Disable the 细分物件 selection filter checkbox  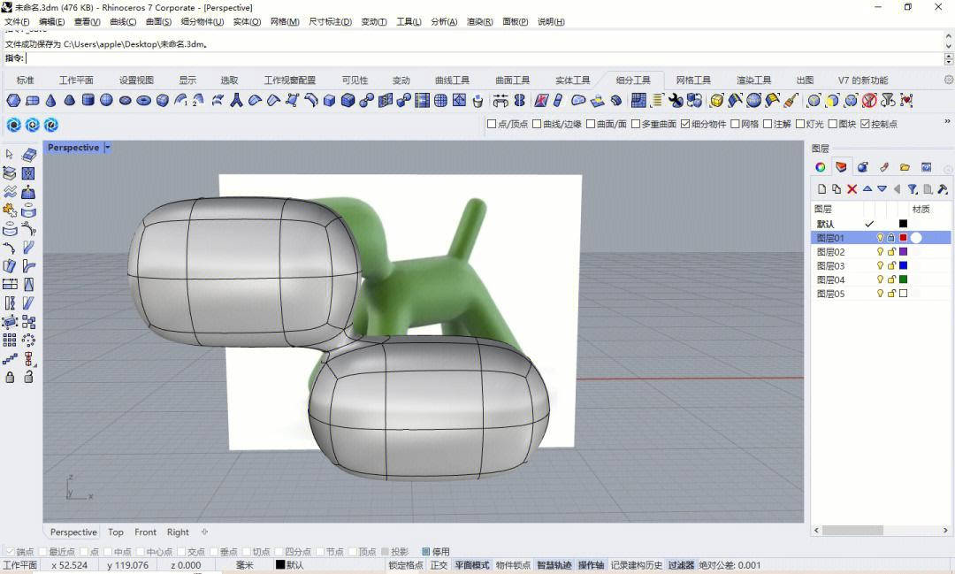coord(685,125)
